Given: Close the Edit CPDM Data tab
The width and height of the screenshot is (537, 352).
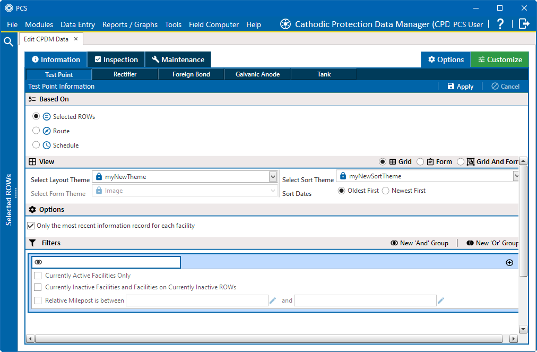Looking at the screenshot, I should pyautogui.click(x=76, y=39).
